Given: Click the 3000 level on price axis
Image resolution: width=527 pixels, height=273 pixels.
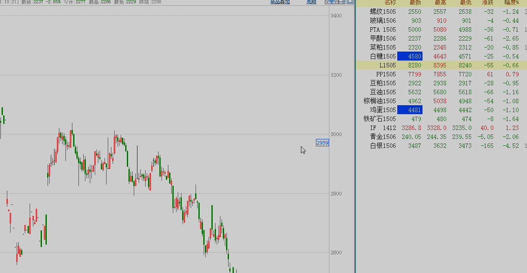Looking at the screenshot, I should (335, 134).
